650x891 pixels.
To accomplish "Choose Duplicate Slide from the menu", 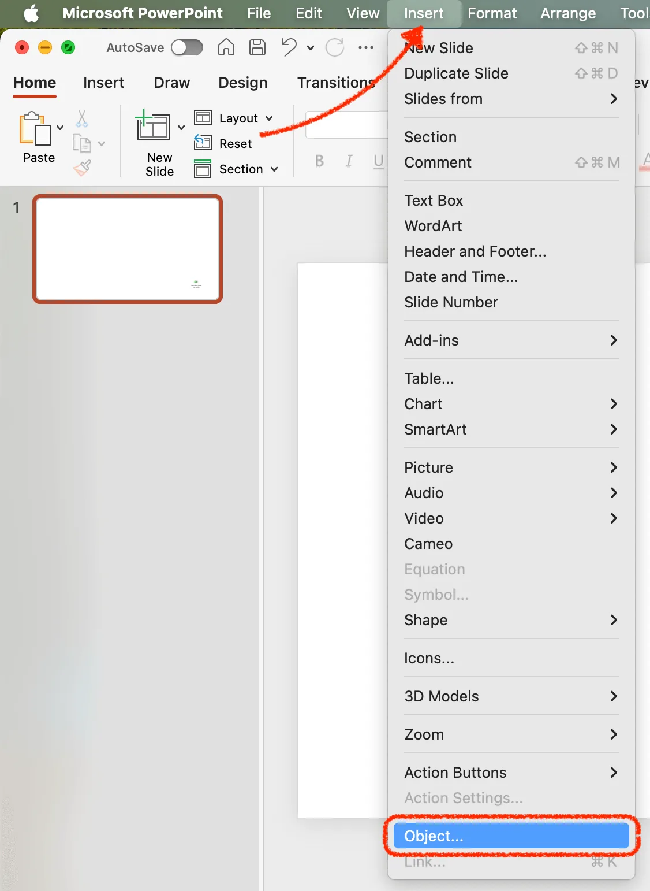I will pyautogui.click(x=511, y=73).
